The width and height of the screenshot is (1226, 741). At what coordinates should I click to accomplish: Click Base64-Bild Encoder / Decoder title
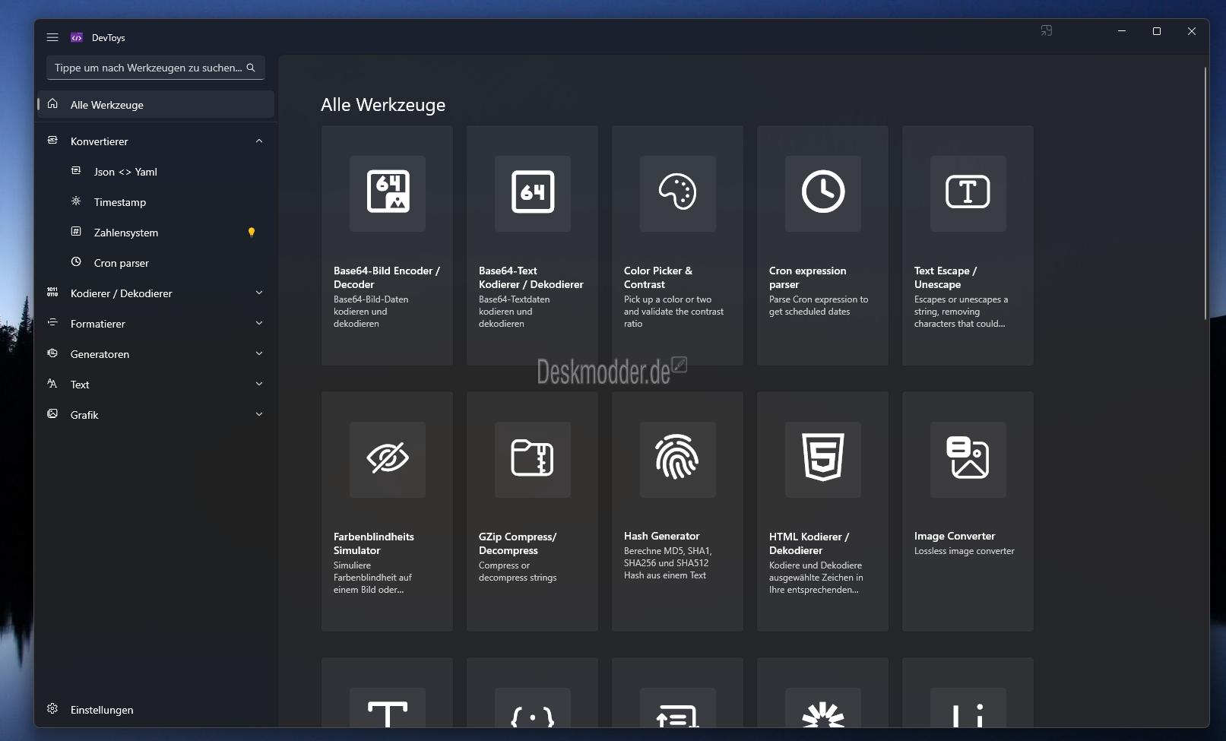[x=387, y=277]
